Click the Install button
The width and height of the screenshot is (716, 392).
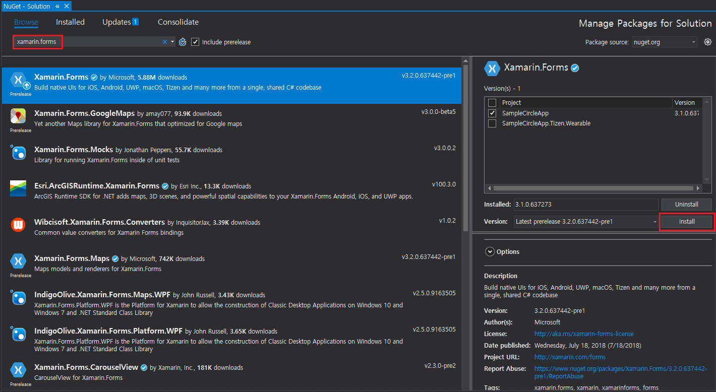tap(686, 222)
